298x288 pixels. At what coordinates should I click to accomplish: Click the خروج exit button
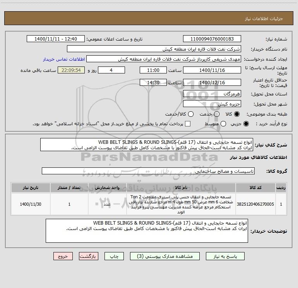point(63,256)
